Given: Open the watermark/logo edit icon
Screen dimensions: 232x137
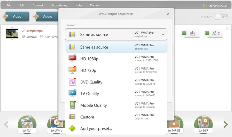Looking at the screenshot, I should tap(192, 33).
